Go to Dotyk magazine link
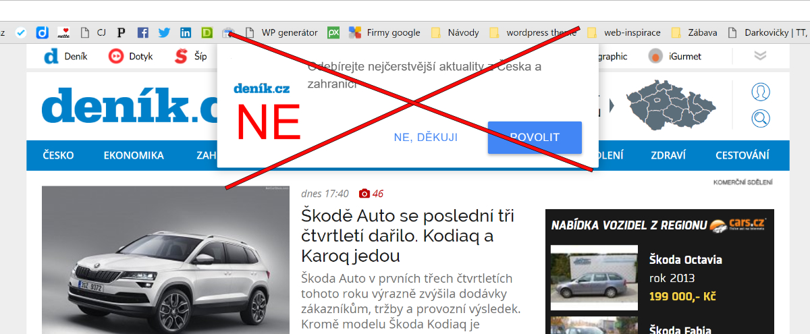The height and width of the screenshot is (334, 810). (130, 57)
